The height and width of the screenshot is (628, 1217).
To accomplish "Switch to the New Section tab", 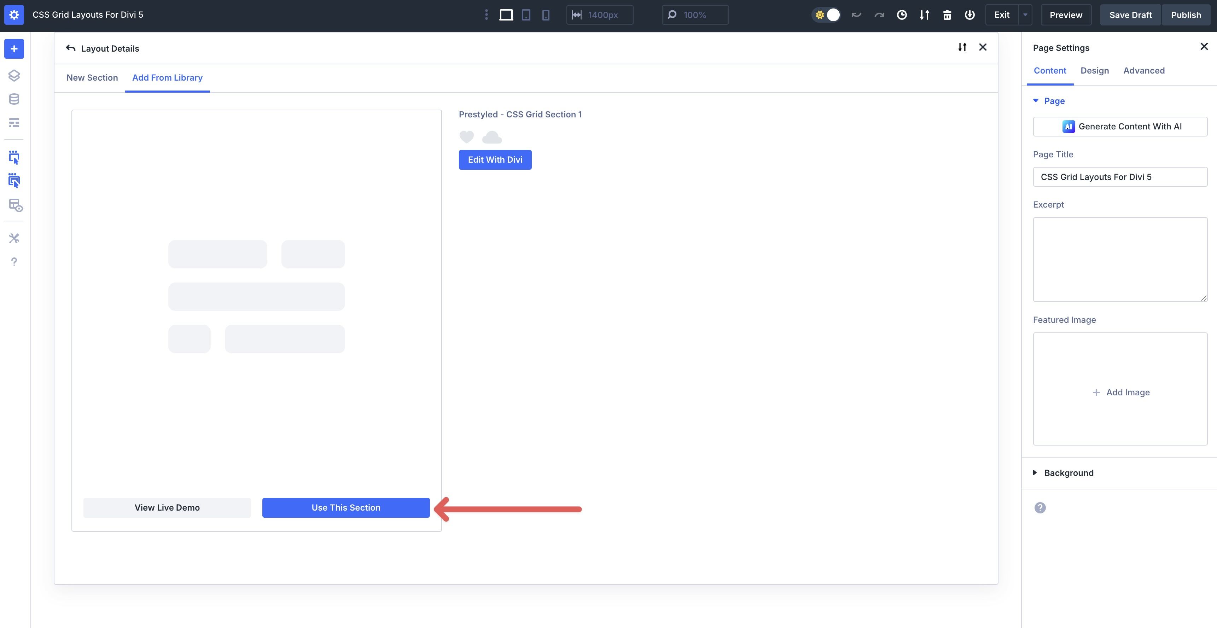I will (x=92, y=77).
